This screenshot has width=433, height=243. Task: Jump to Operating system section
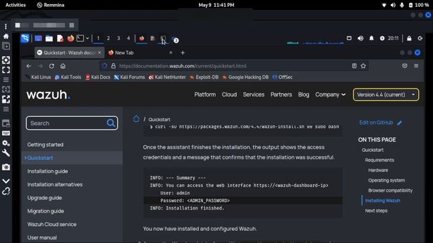click(386, 180)
